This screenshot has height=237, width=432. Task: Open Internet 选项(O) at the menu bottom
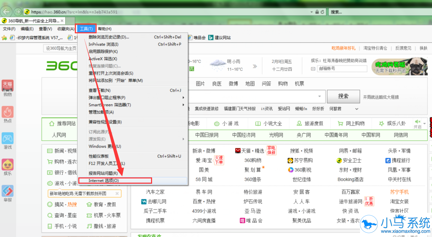[133, 181]
